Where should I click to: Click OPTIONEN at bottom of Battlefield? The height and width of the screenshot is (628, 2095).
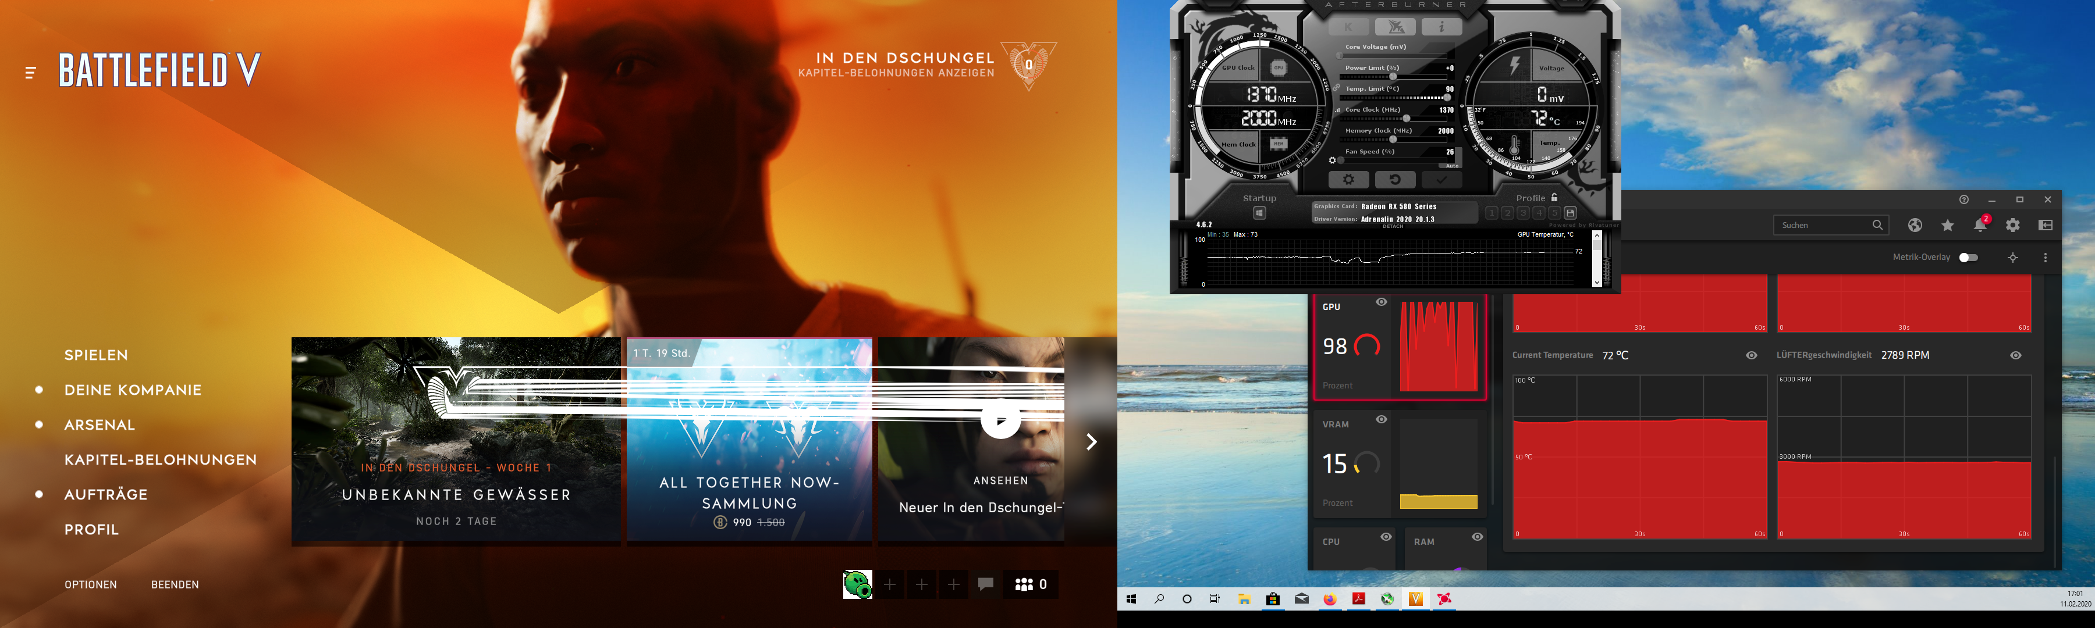click(x=90, y=584)
